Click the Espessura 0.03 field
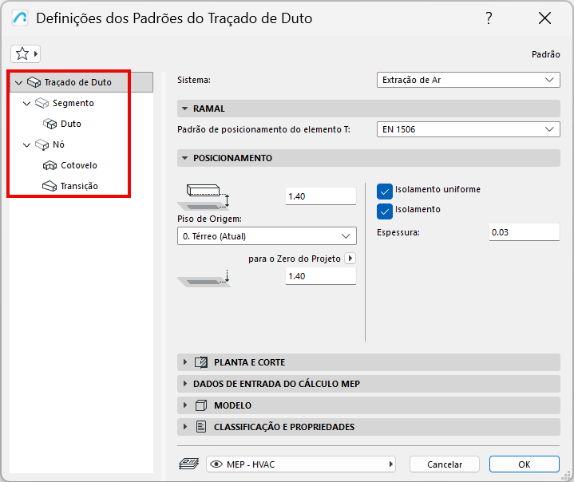This screenshot has width=574, height=482. point(525,232)
